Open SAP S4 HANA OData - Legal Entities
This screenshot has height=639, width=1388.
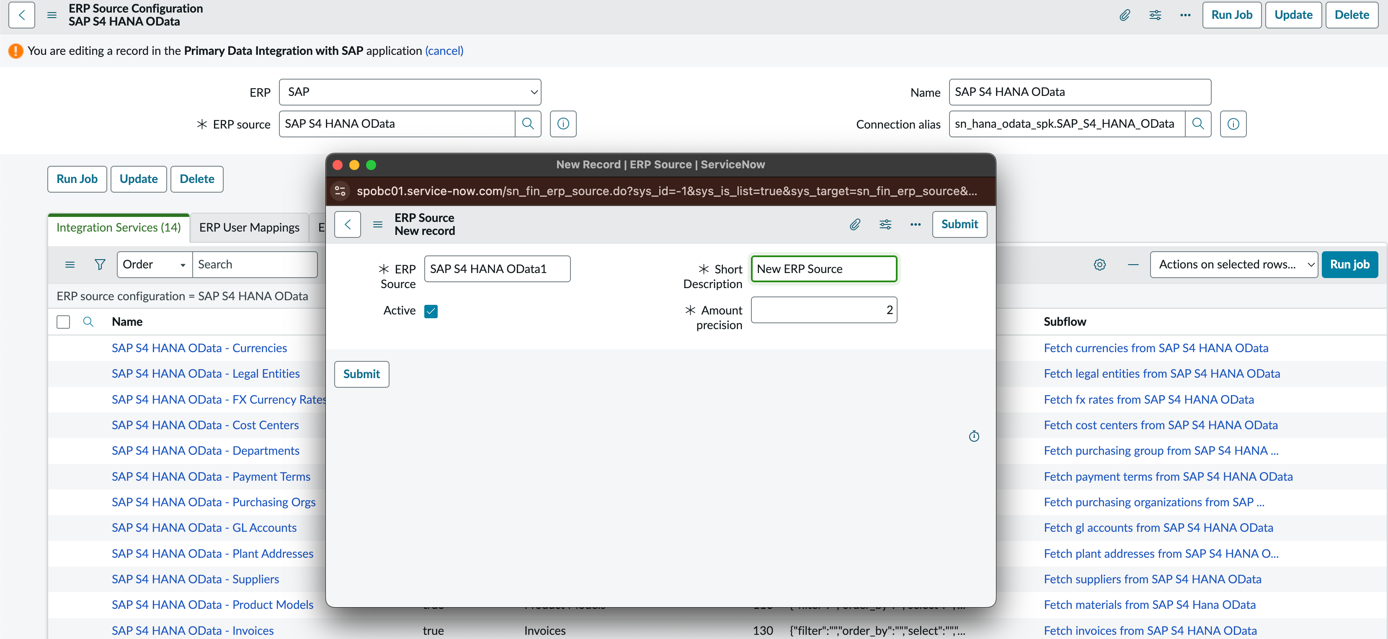(x=206, y=374)
